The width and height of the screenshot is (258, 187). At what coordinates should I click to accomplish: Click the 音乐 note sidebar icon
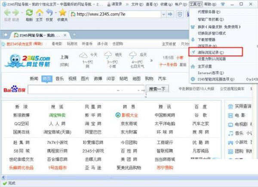[x=230, y=133]
